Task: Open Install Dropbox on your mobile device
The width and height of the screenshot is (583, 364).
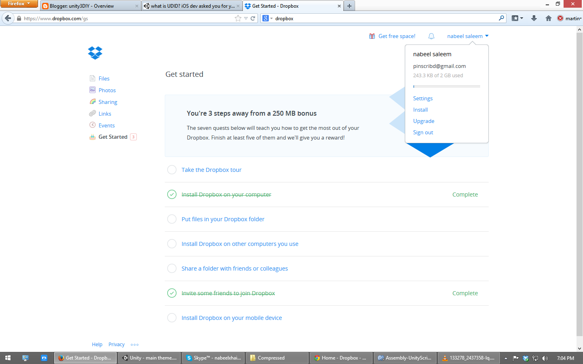Action: click(x=232, y=318)
